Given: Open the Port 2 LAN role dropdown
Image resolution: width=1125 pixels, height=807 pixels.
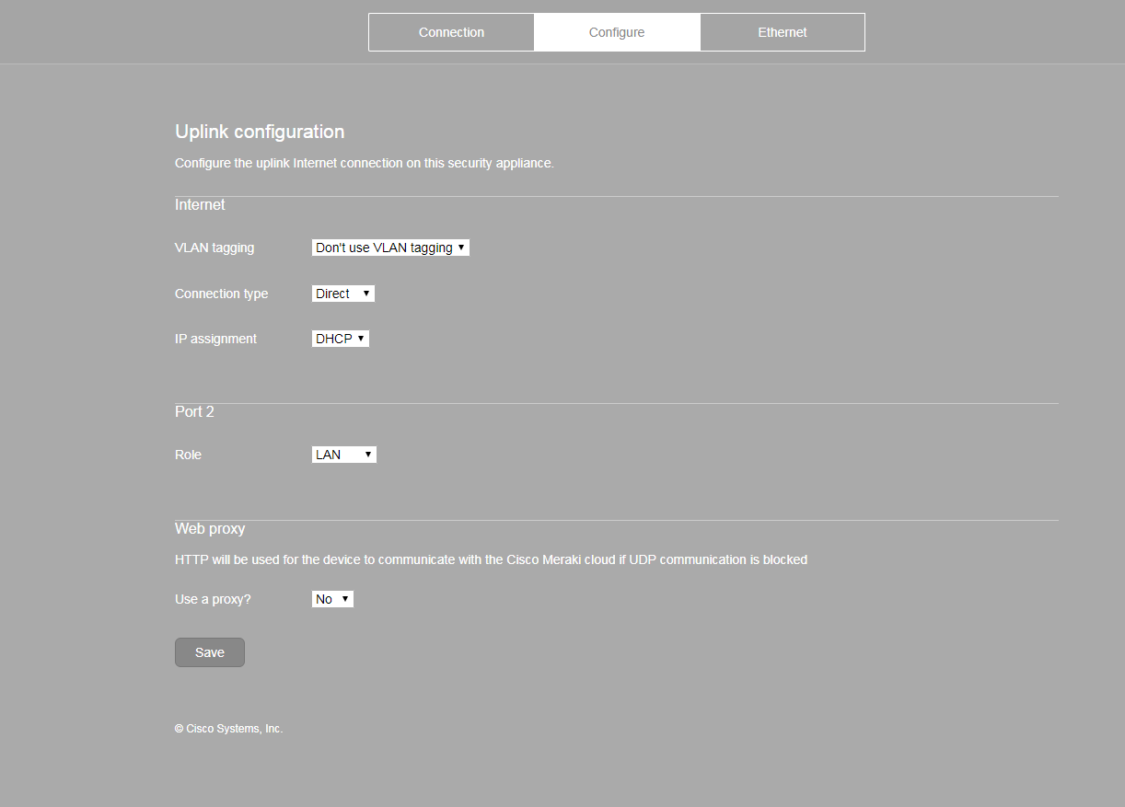Looking at the screenshot, I should point(344,455).
